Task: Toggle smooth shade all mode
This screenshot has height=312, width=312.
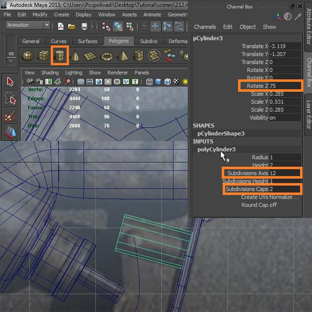Action: click(159, 82)
